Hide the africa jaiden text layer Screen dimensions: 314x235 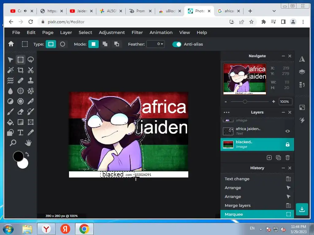point(288,131)
